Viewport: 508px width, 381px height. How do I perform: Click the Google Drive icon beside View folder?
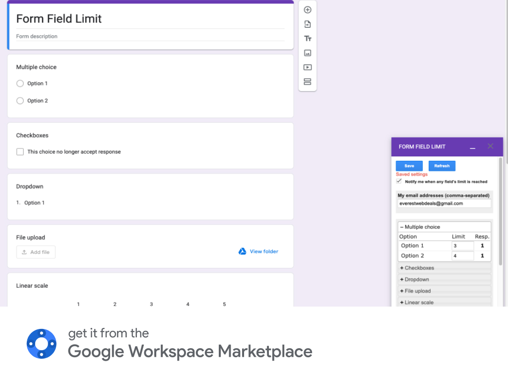tap(243, 252)
